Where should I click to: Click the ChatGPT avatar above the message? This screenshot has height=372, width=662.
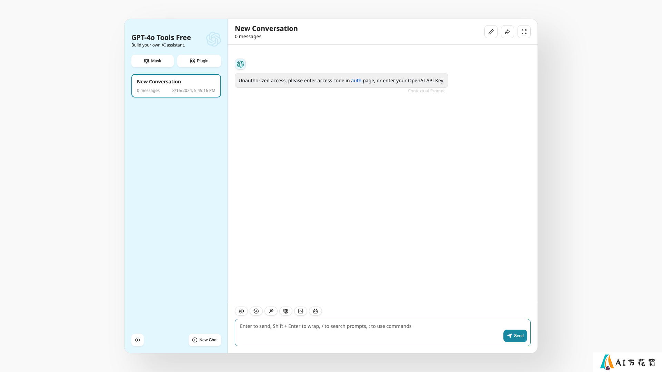(x=240, y=64)
